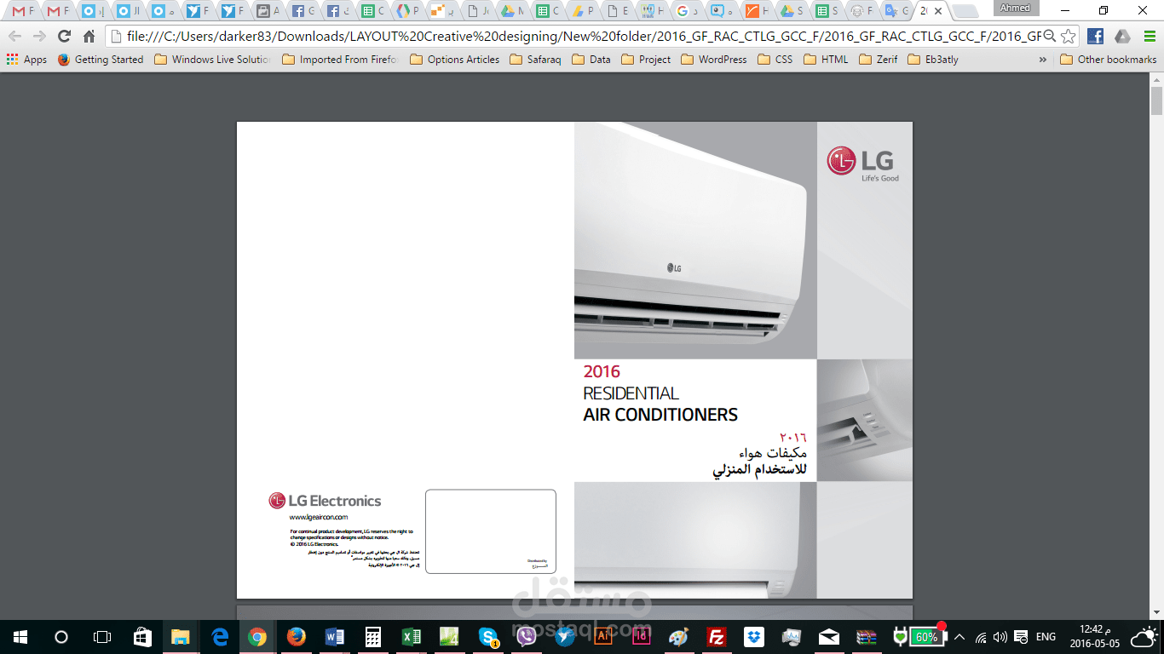Open Dropbox from the taskbar
The width and height of the screenshot is (1164, 654).
pos(754,637)
